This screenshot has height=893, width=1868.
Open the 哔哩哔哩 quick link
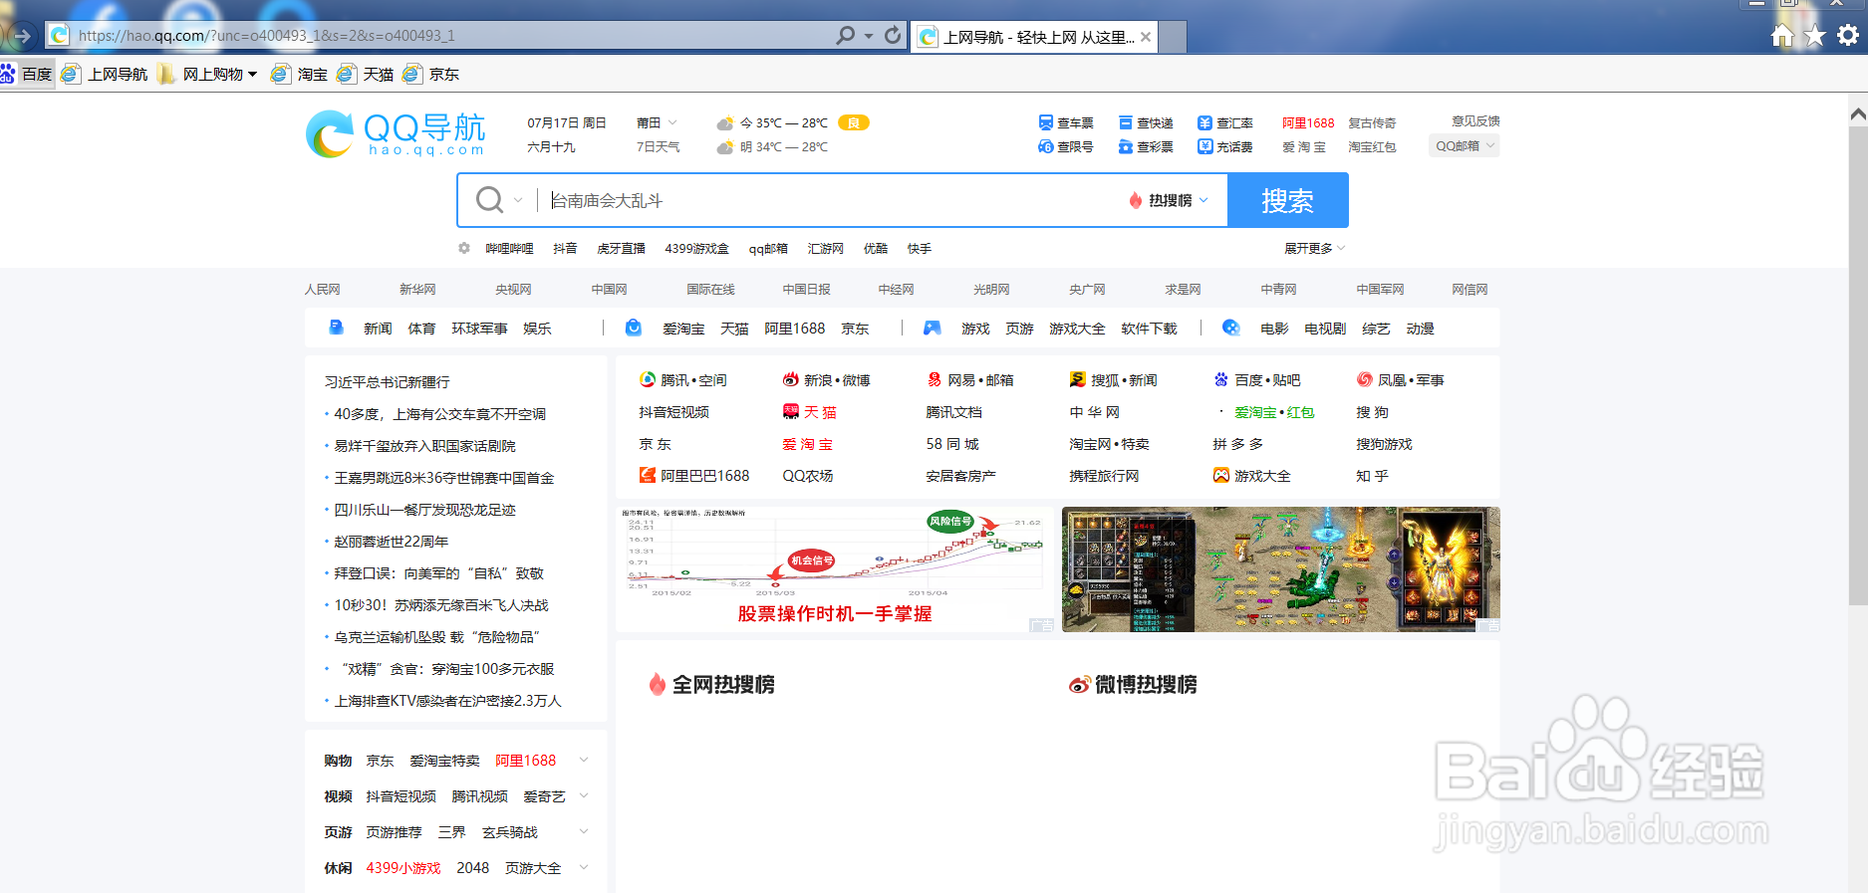509,248
